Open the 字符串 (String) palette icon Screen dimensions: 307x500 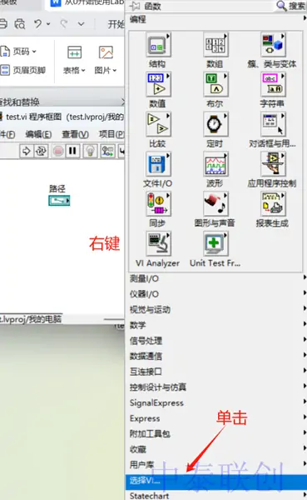click(x=273, y=84)
